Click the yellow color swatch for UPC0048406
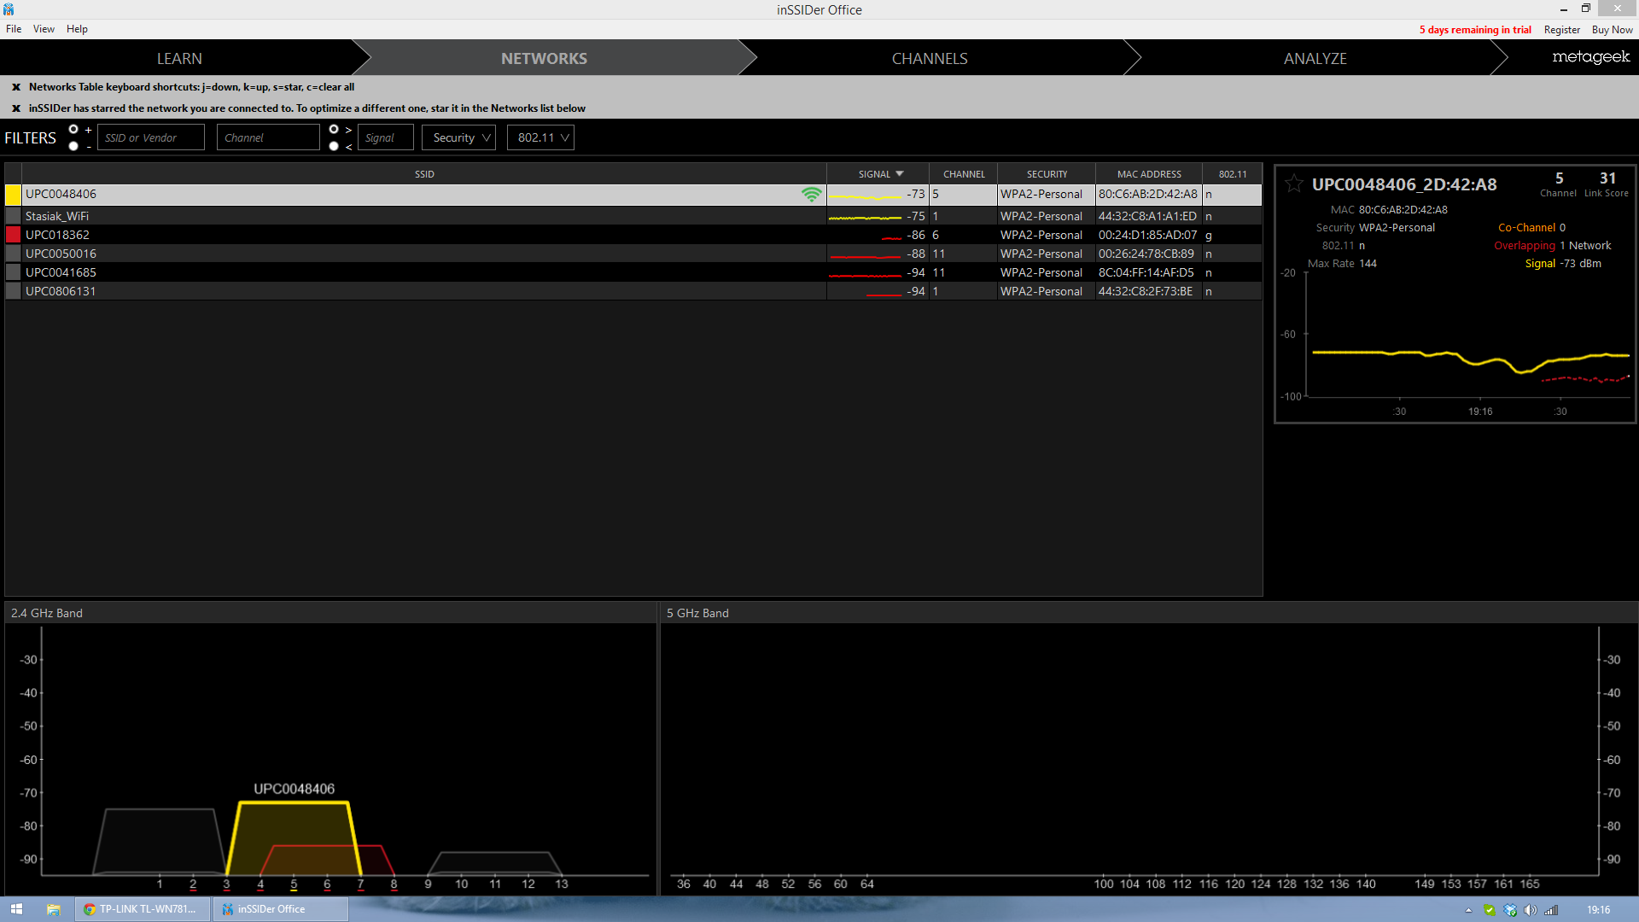This screenshot has width=1639, height=922. pyautogui.click(x=14, y=195)
